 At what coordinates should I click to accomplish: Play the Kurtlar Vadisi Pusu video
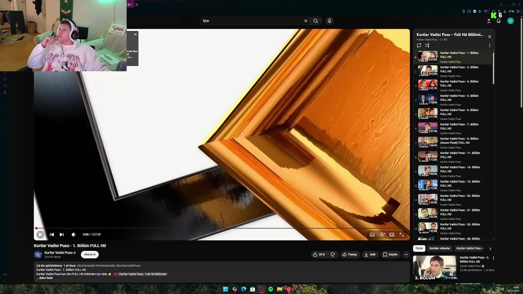40,234
